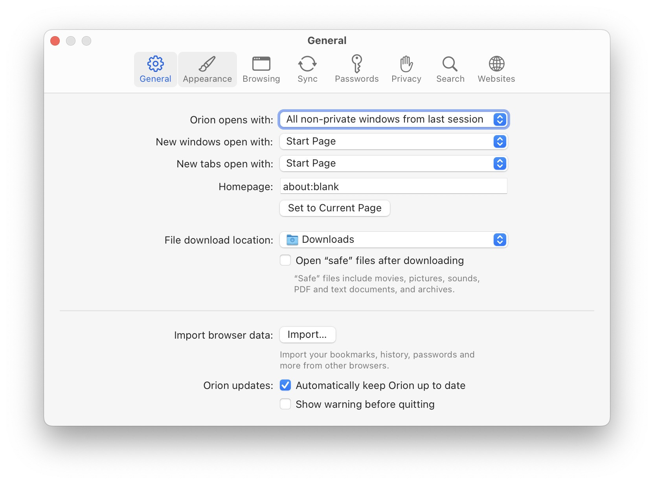Screen dimensions: 654x484
Task: Close the General preferences window
Action: click(x=55, y=41)
